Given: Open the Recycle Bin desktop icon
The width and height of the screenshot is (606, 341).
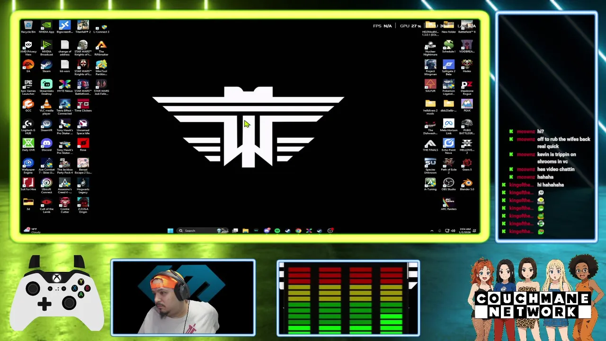Looking at the screenshot, I should pyautogui.click(x=28, y=27).
